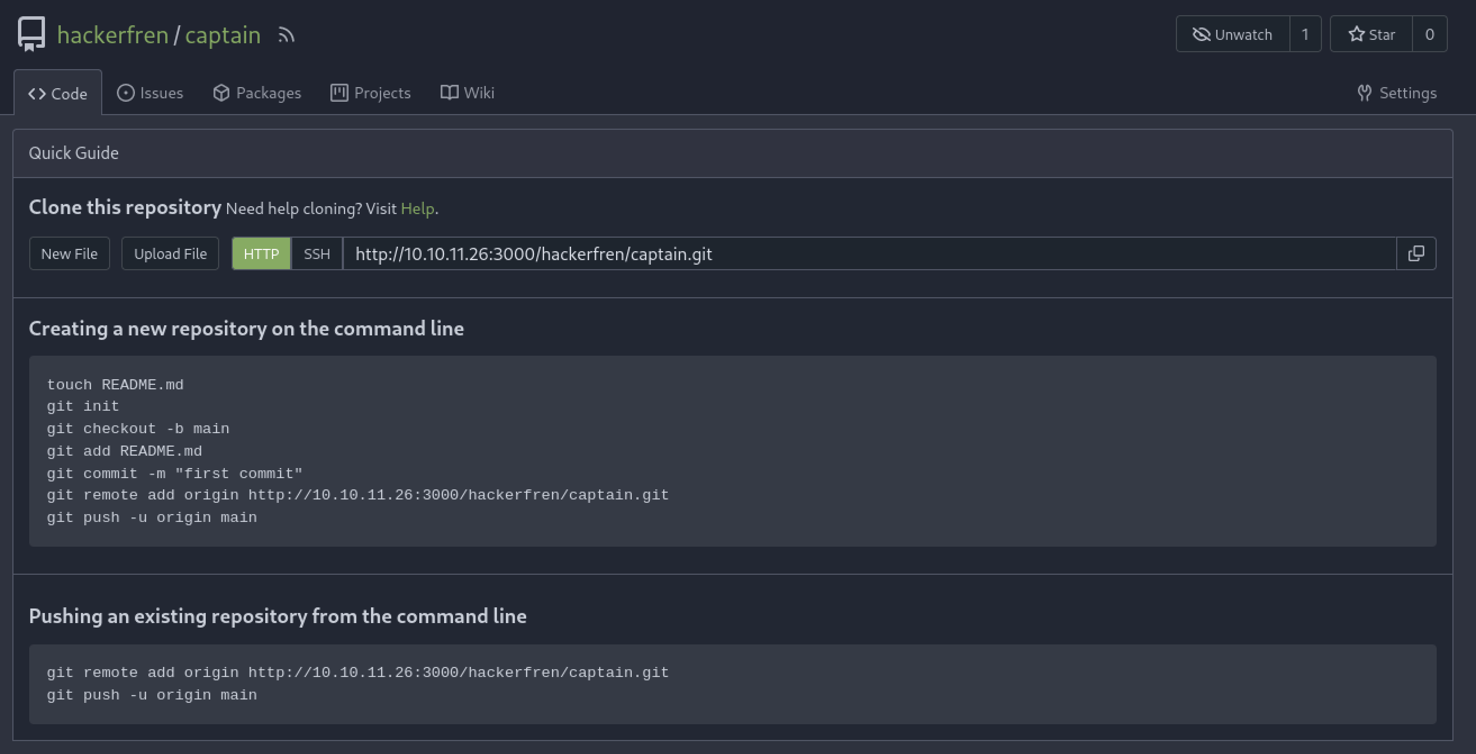
Task: Click the repository icon beside hackerfren
Action: point(31,34)
